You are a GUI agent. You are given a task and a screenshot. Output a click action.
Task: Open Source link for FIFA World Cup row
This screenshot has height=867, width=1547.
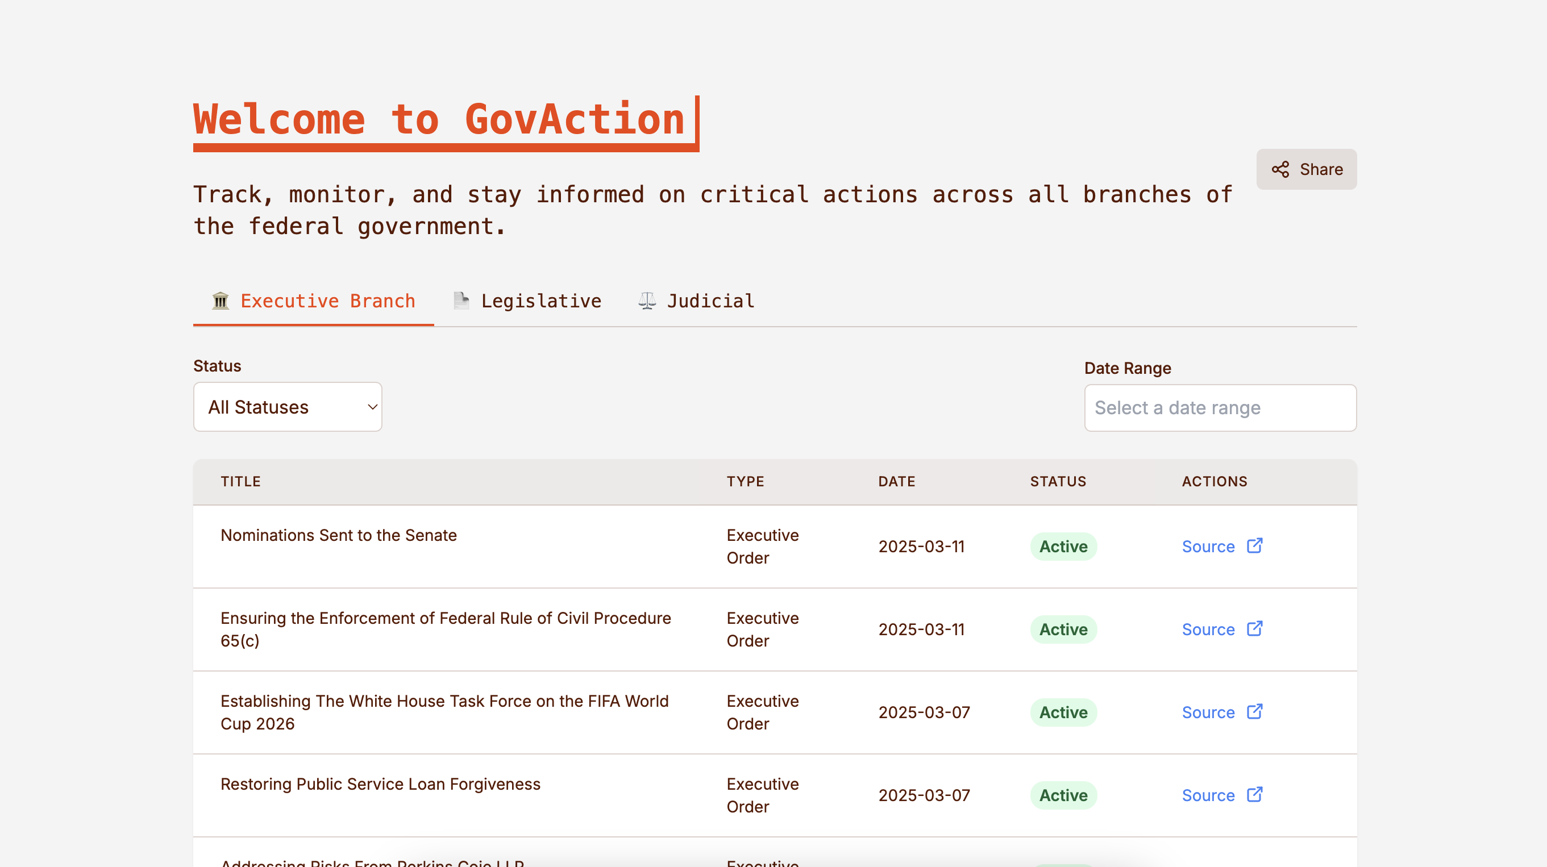[x=1208, y=712]
